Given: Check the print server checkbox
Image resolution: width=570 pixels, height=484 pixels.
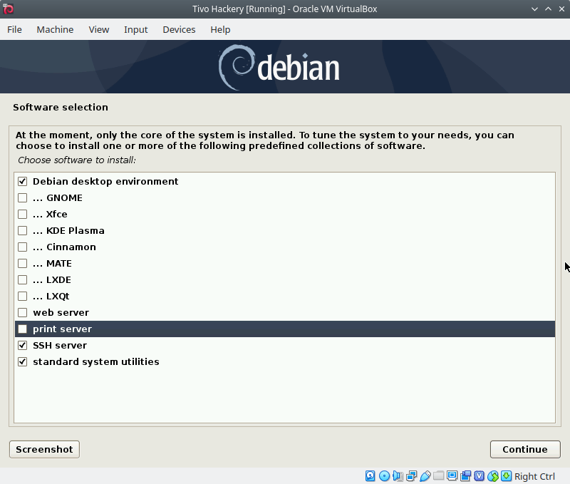Looking at the screenshot, I should point(23,329).
